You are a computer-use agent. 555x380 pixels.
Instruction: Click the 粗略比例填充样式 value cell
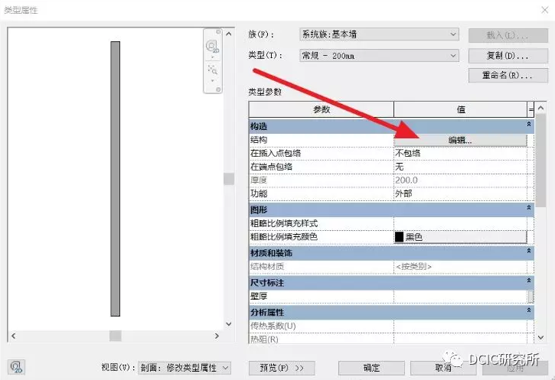click(460, 223)
